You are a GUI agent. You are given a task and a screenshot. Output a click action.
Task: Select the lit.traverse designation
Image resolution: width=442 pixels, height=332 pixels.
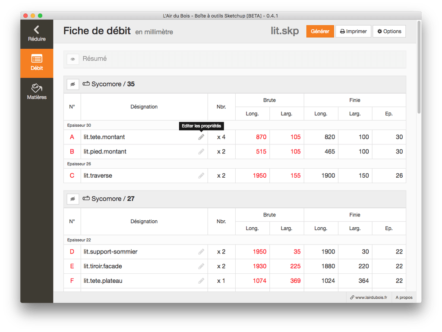tap(98, 176)
